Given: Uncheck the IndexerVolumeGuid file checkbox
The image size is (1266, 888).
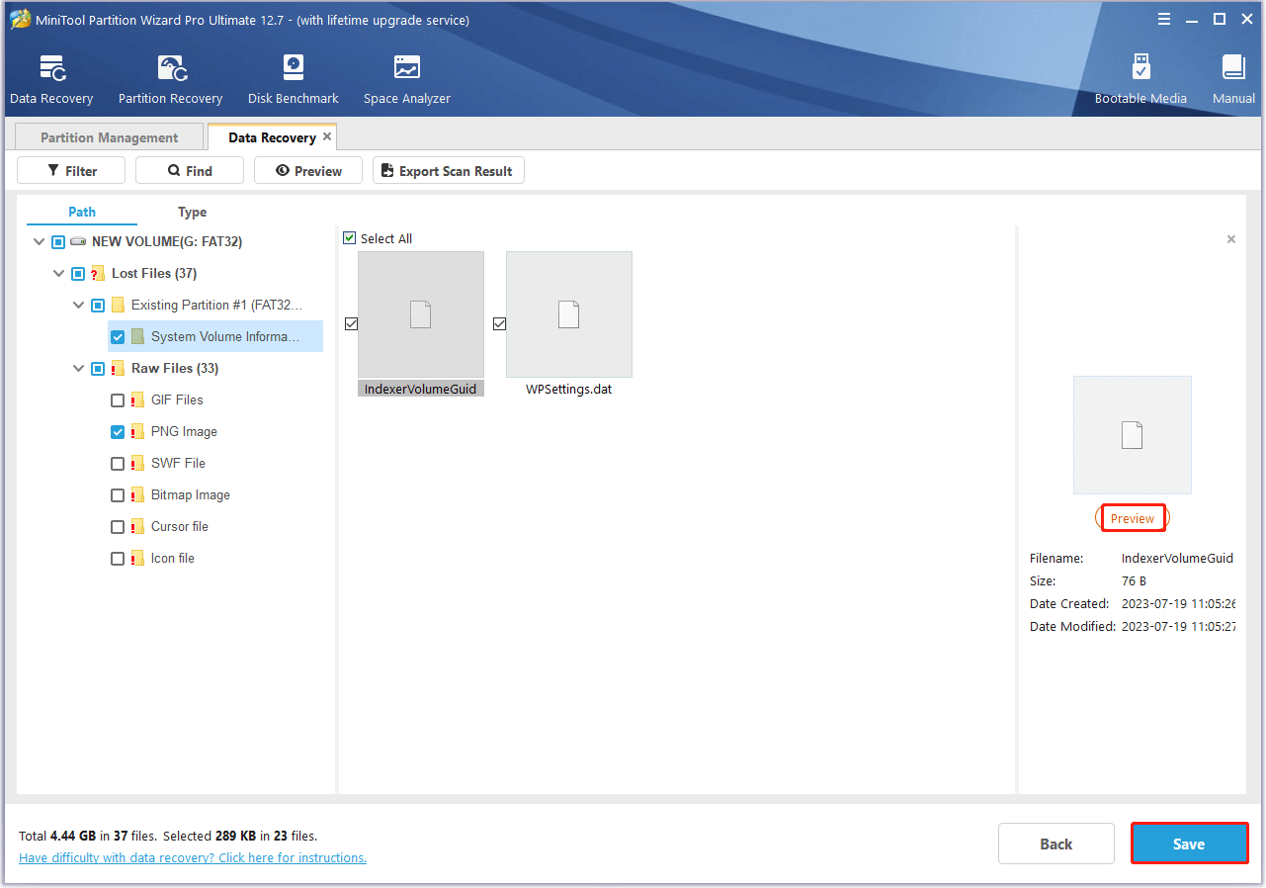Looking at the screenshot, I should 351,323.
